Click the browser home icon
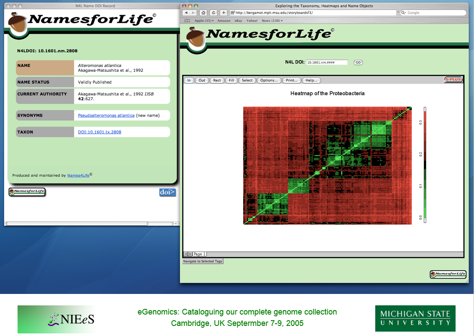This screenshot has width=474, height=336. coord(204,13)
